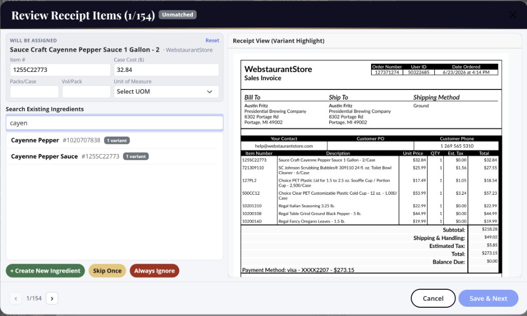Click User ID 50322685 on receipt
Screen dimensions: 527x316
418,72
